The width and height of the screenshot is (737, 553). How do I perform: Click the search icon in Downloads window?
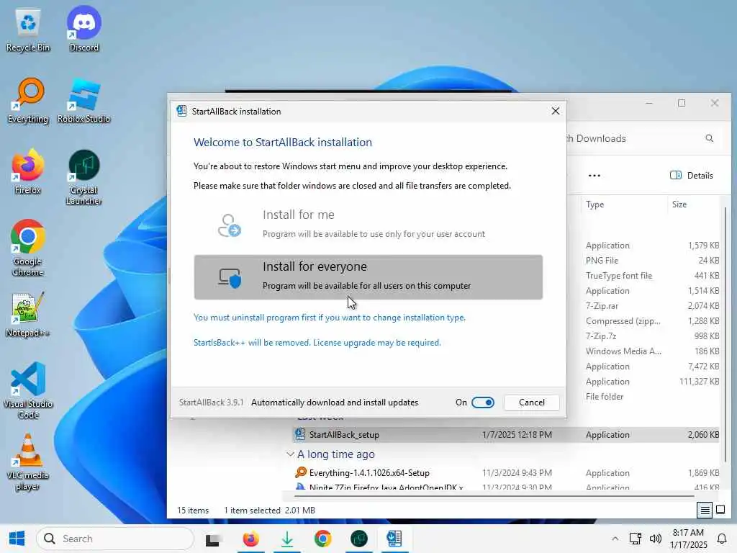[709, 138]
